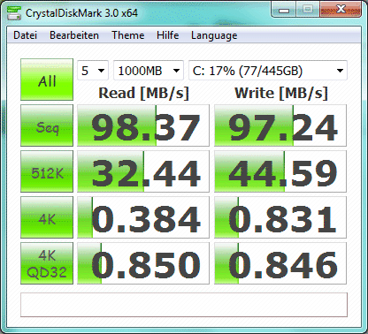Open the test count dropdown showing 5
Screen dimensions: 368x334
[93, 71]
